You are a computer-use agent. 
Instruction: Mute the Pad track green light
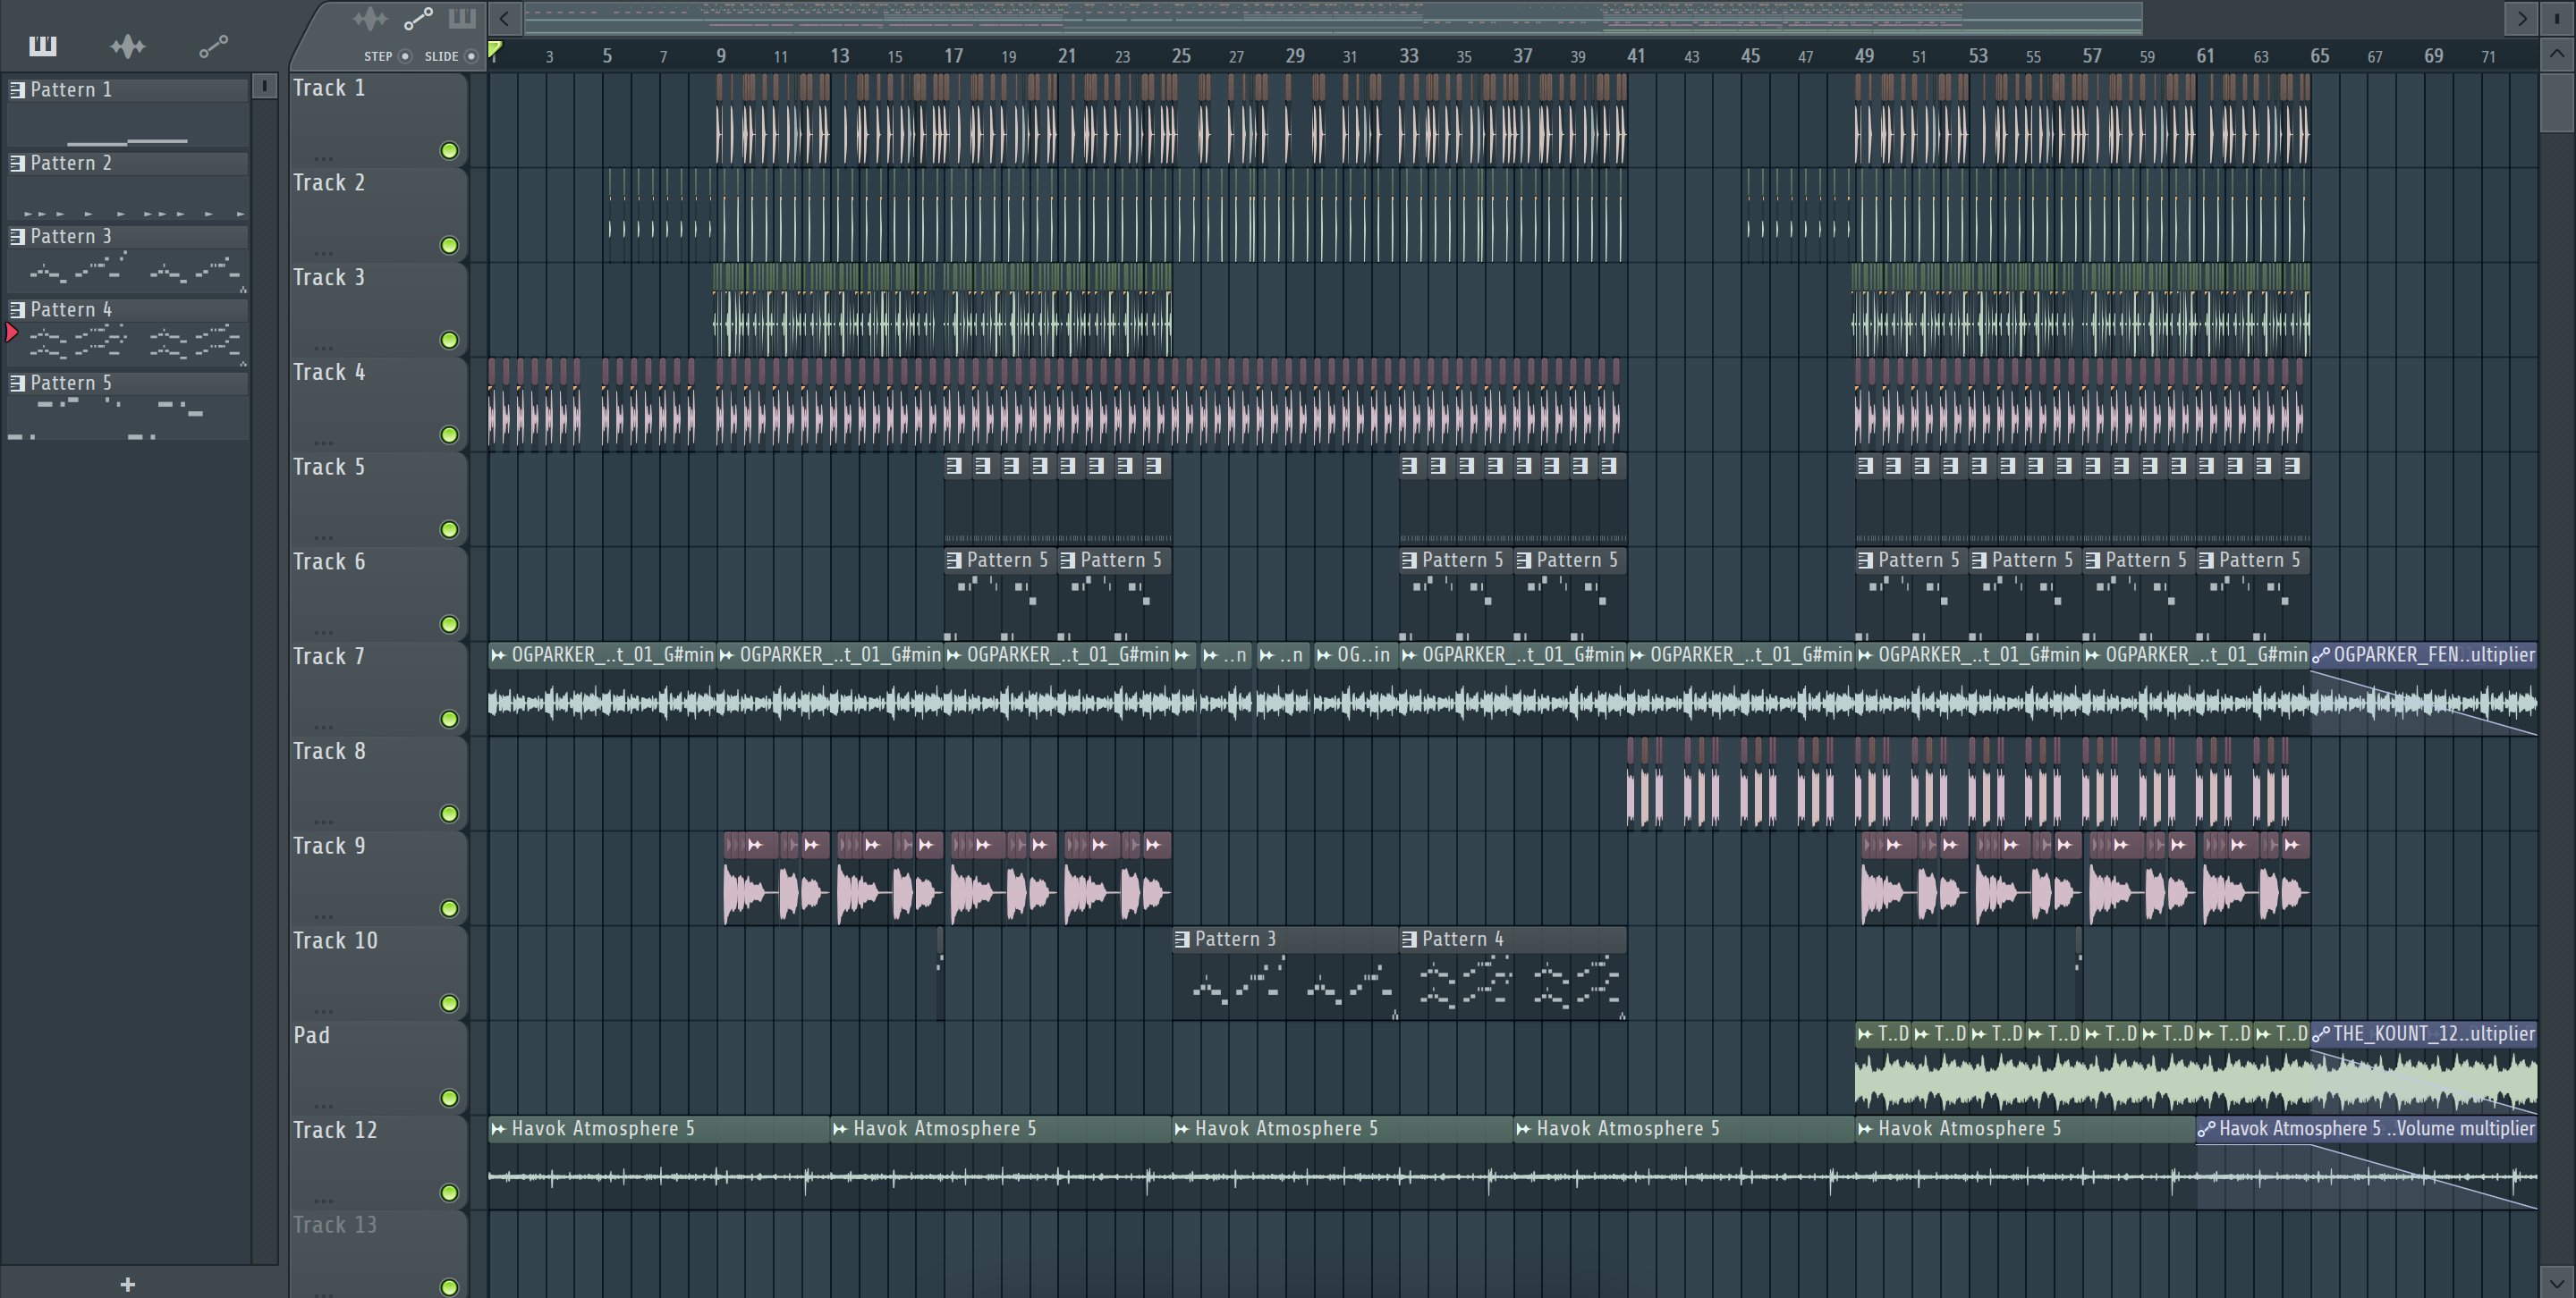pos(449,1098)
